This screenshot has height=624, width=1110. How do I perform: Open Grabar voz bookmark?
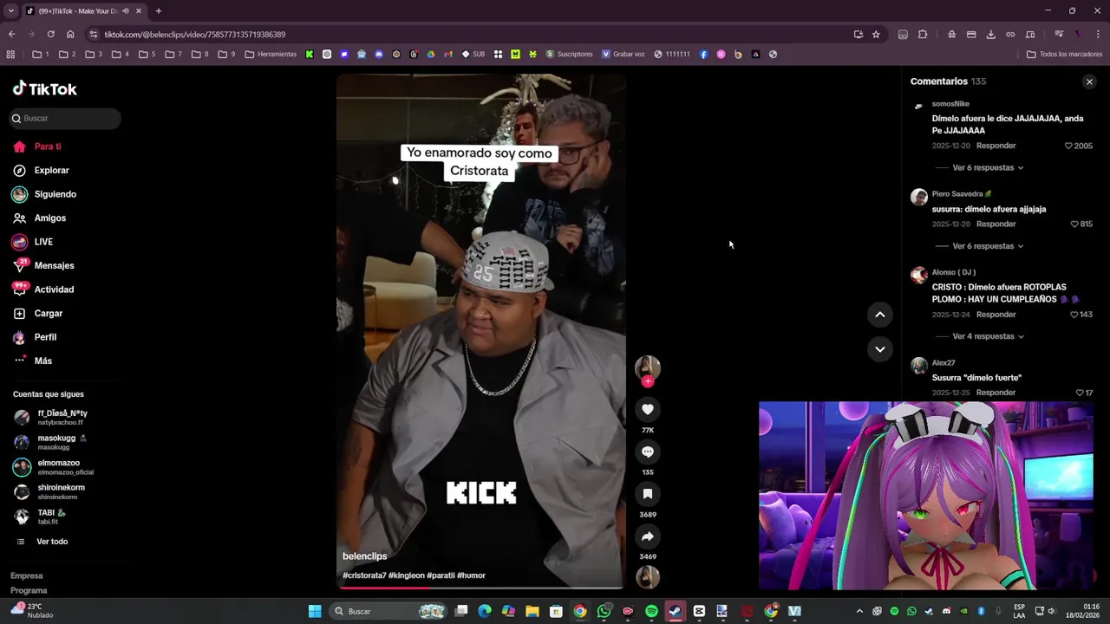coord(623,54)
